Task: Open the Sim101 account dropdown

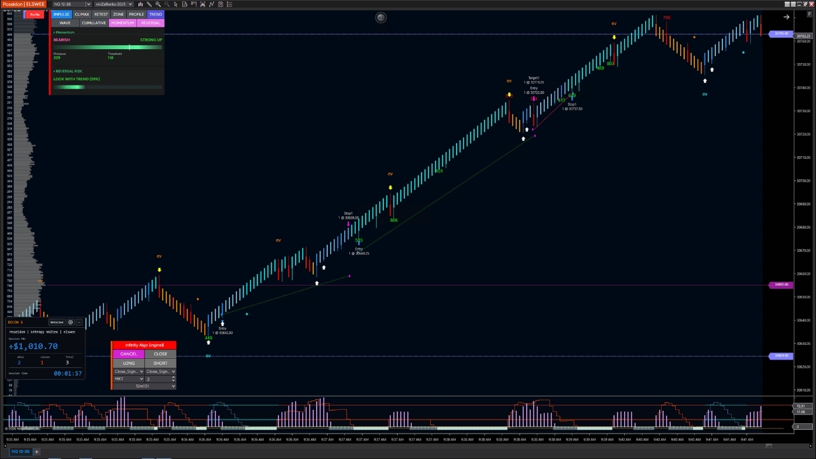Action: [144, 386]
